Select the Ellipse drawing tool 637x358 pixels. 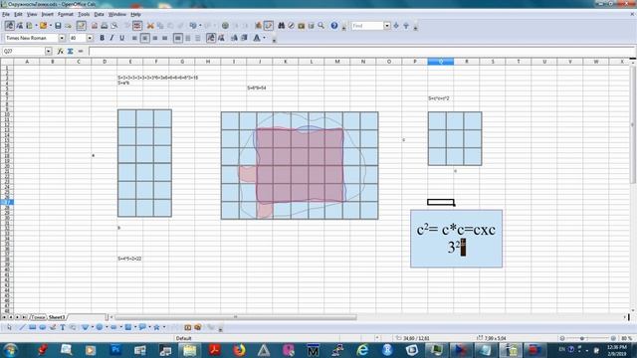coord(42,327)
